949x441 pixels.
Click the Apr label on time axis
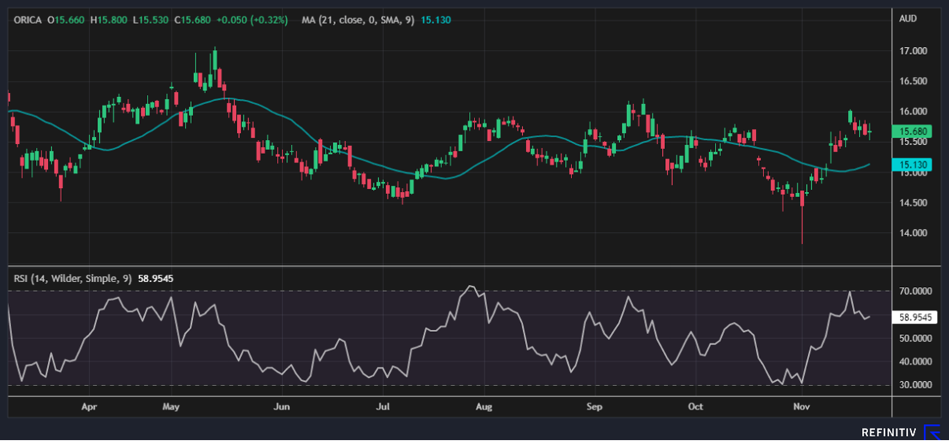[x=89, y=407]
